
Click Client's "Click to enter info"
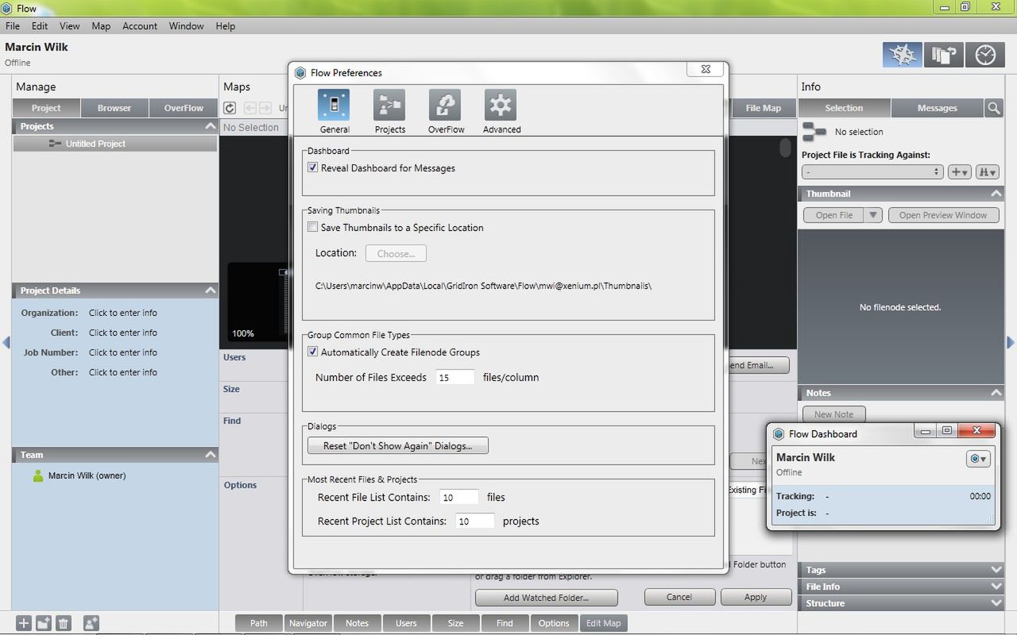pos(123,333)
